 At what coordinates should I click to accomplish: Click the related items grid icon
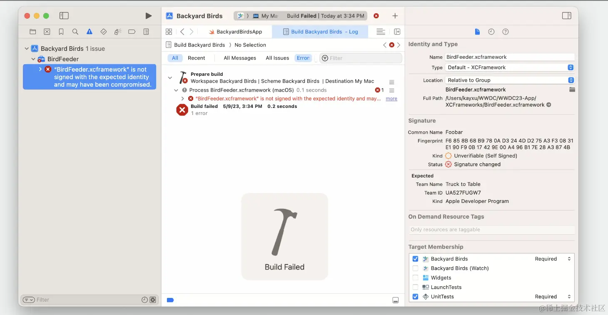click(x=169, y=32)
